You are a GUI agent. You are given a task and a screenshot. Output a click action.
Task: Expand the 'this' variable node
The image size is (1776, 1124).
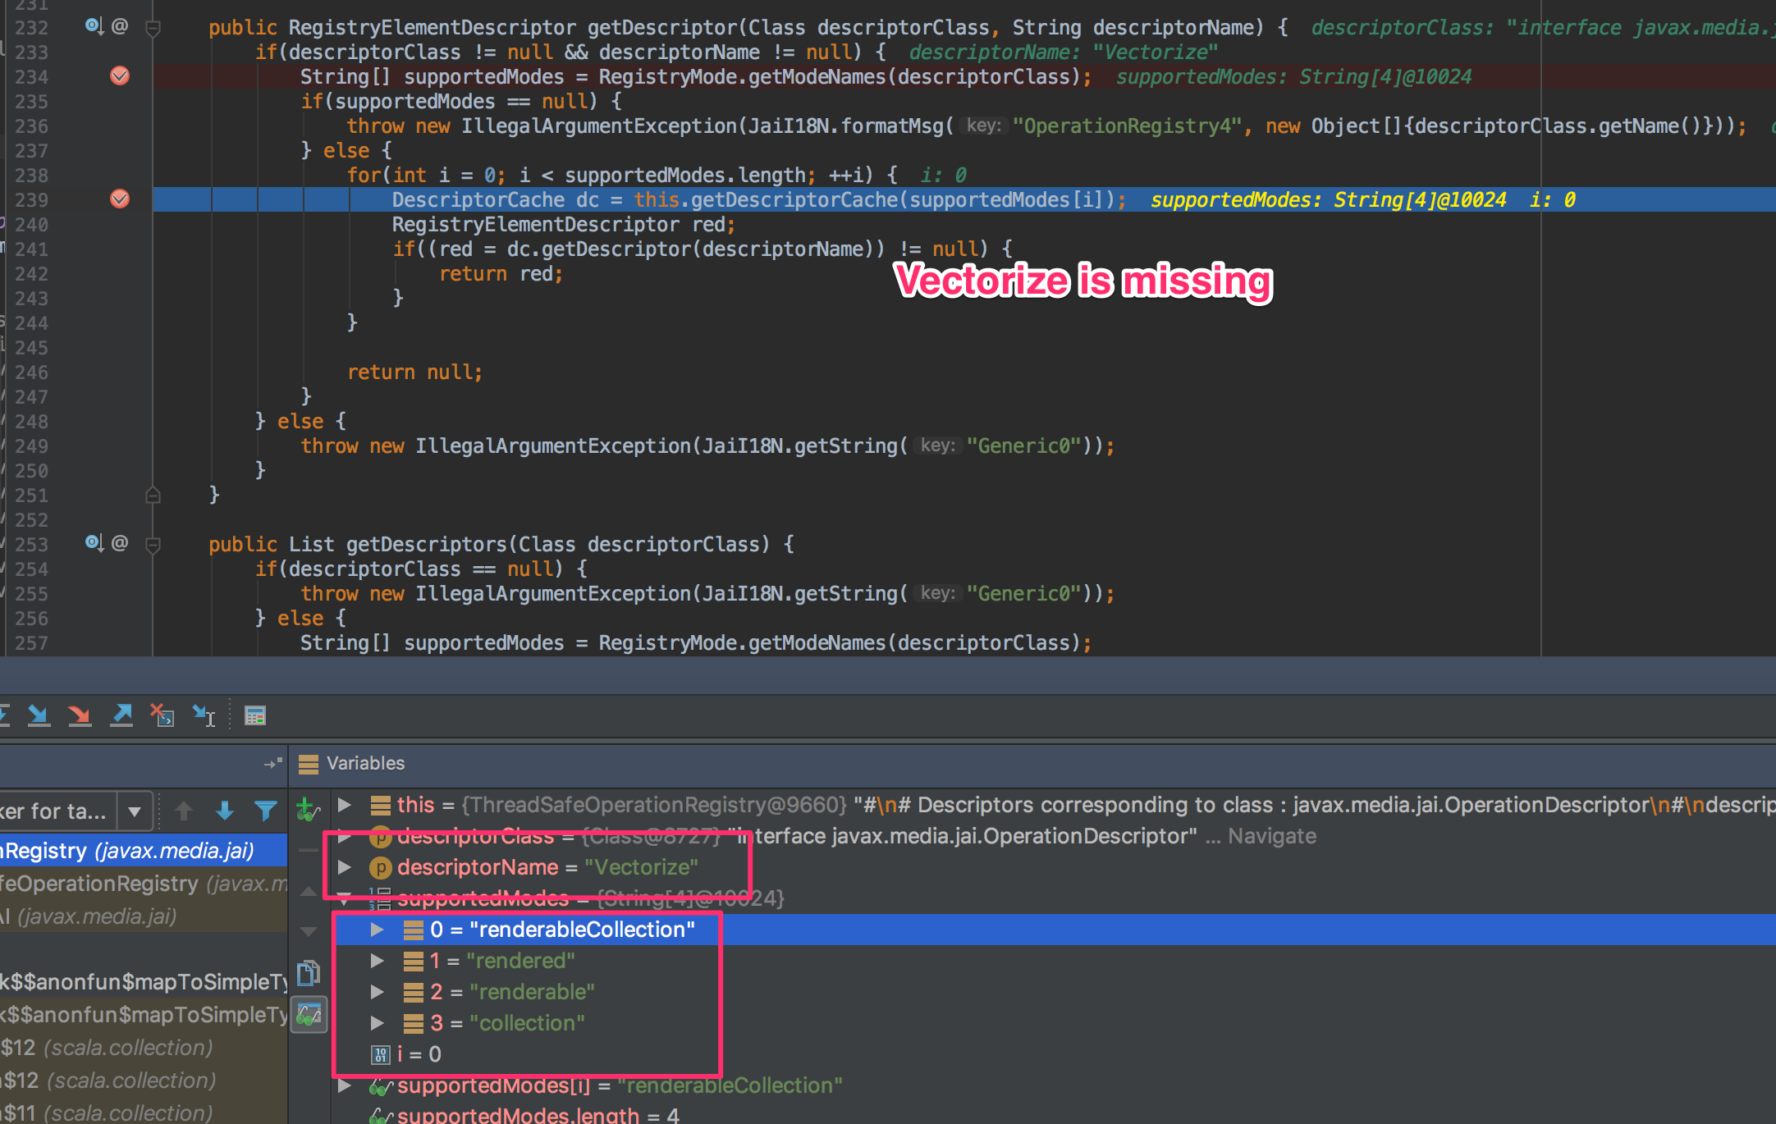pyautogui.click(x=346, y=805)
